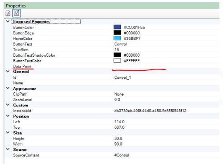Click the SourceContent value #Control

point(121,155)
